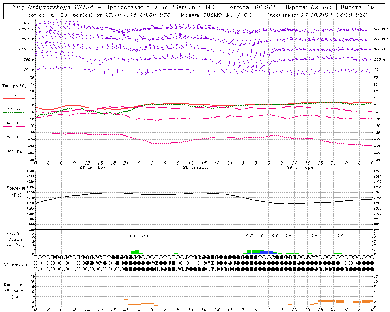The width and height of the screenshot is (390, 312).
Task: Click the 1.5 precipitation amount value
Action: (249, 236)
